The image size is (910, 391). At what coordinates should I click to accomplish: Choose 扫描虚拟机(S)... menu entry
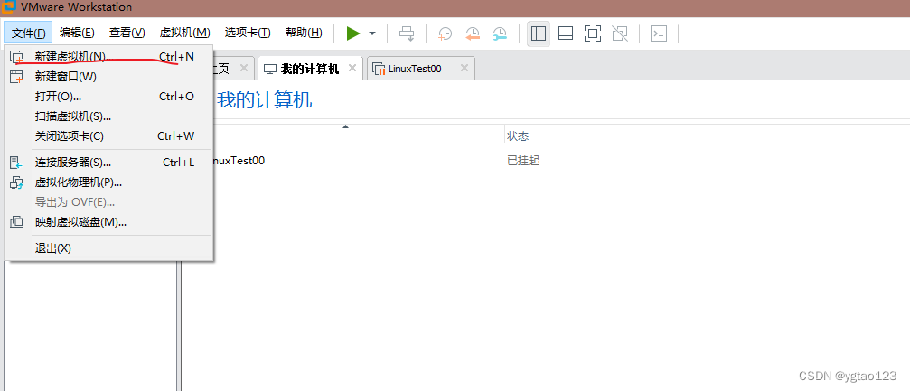coord(109,116)
